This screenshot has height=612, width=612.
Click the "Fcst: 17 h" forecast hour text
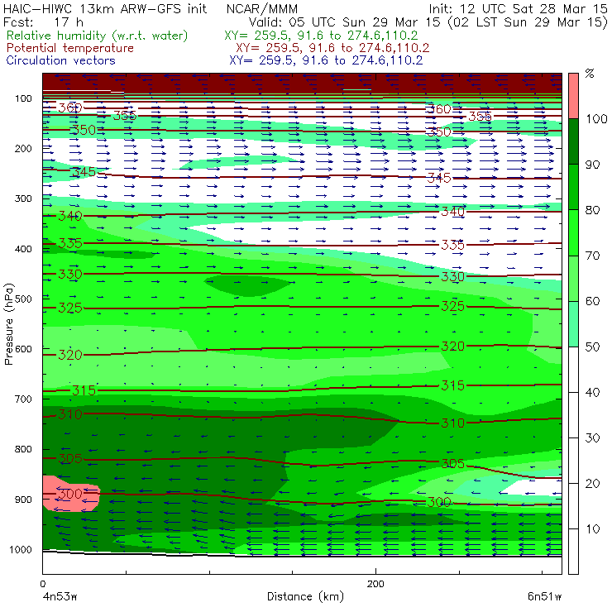[x=43, y=22]
